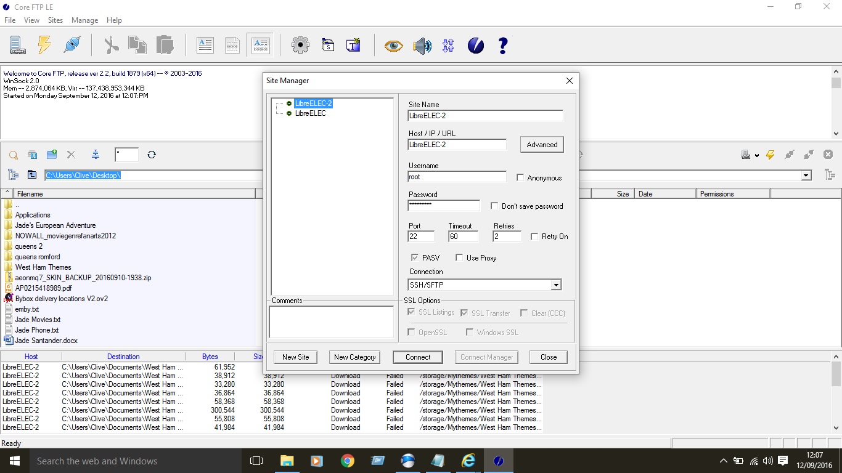Click the scissors Cut icon in toolbar

[111, 45]
